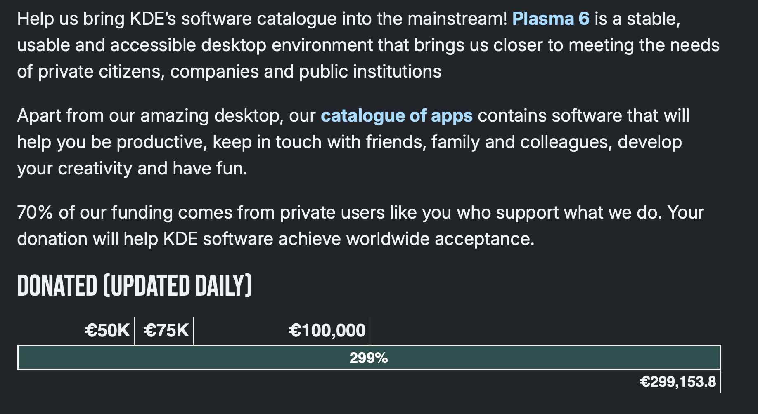Click the Donated (Updated Daily) heading
Viewport: 758px width, 414px height.
[x=134, y=285]
